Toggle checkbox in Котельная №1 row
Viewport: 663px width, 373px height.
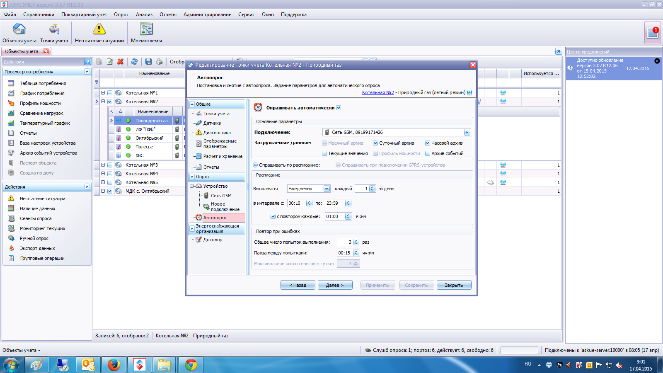click(110, 93)
